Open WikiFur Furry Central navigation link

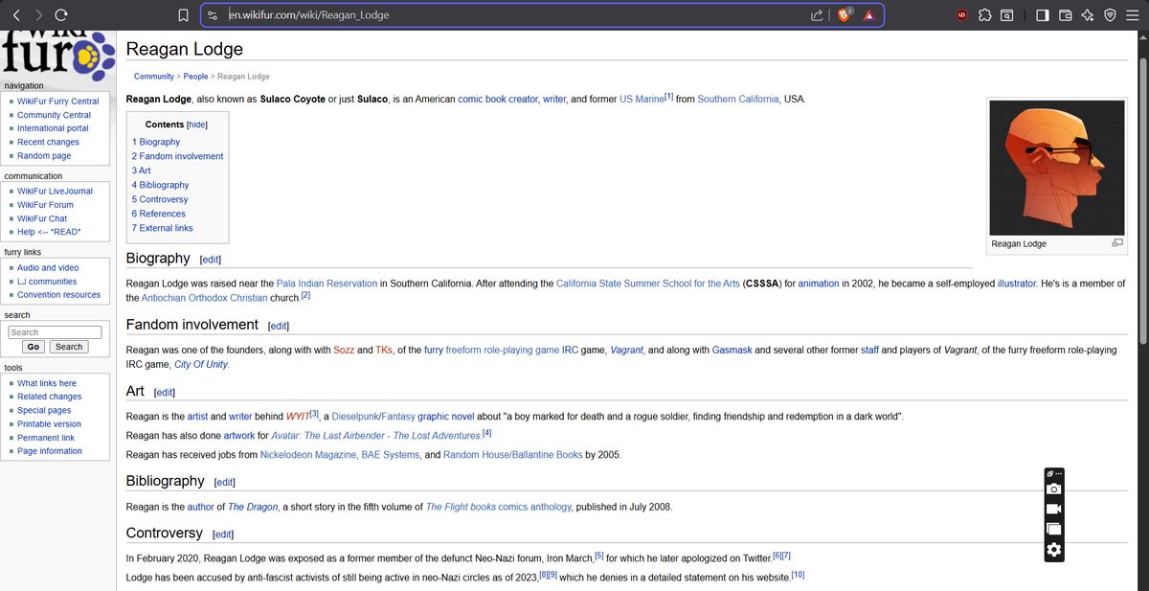[57, 102]
